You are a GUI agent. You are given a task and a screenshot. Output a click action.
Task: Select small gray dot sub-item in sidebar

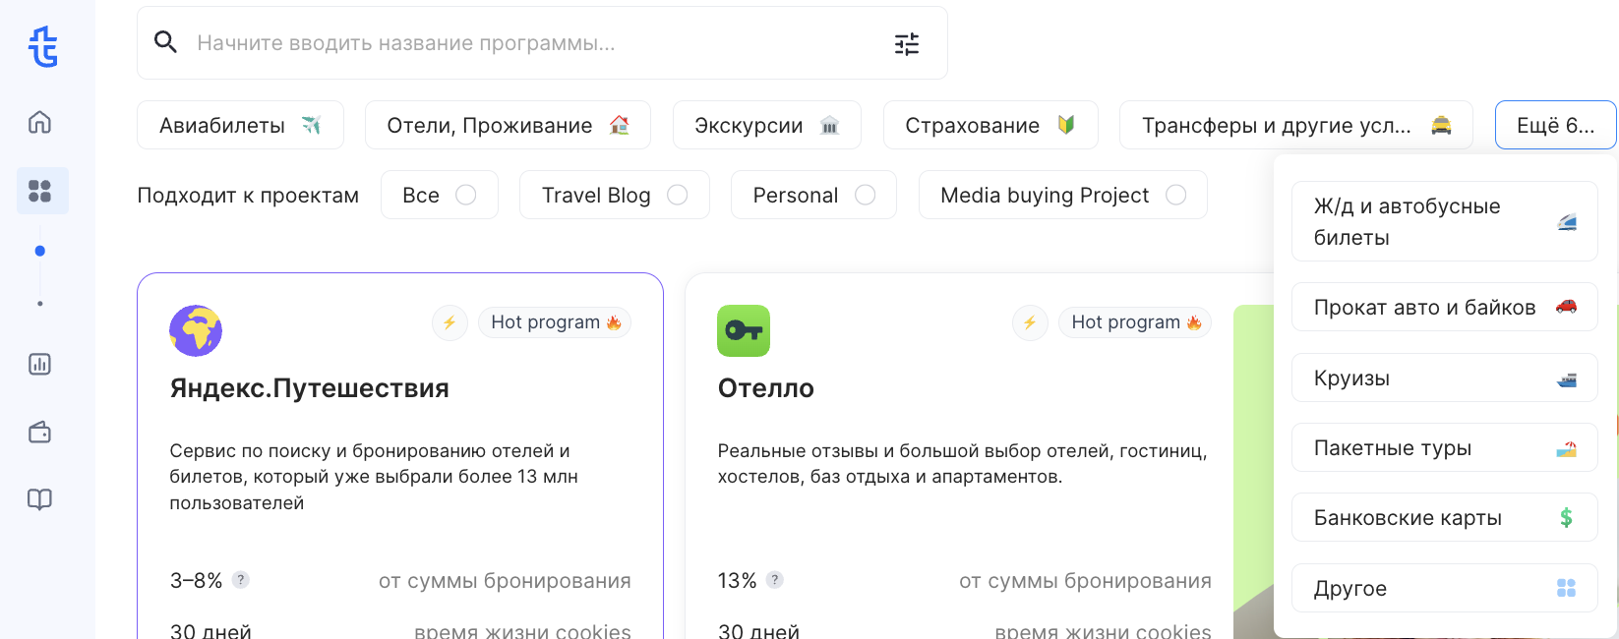[40, 304]
